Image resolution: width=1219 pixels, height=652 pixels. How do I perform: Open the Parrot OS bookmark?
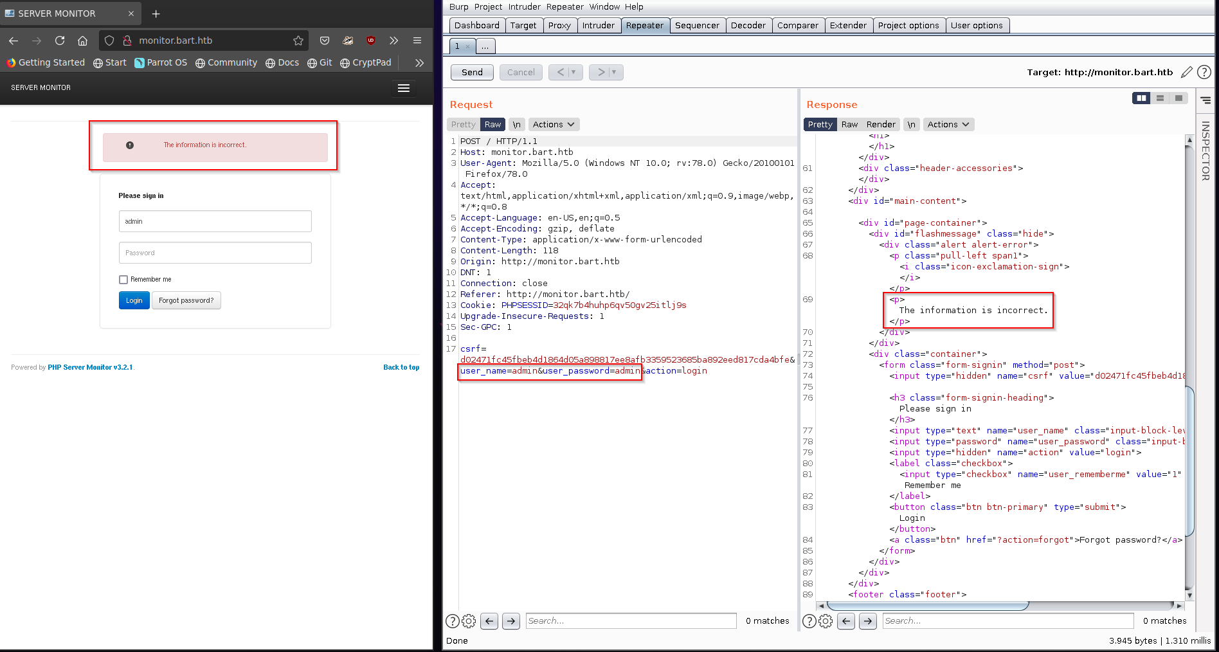coord(161,62)
